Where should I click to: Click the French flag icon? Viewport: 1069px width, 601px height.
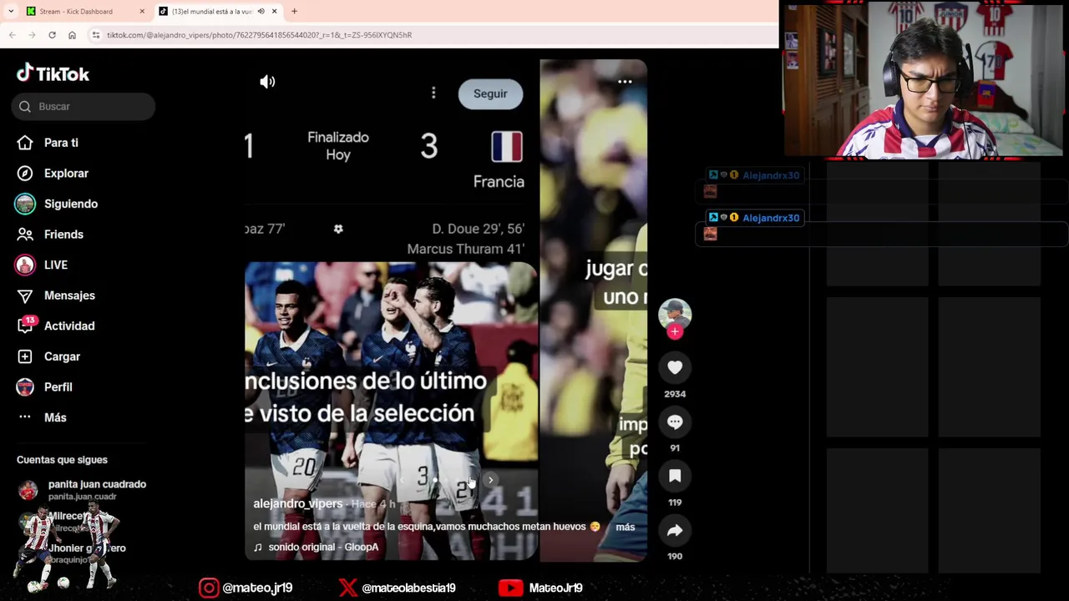click(x=507, y=147)
